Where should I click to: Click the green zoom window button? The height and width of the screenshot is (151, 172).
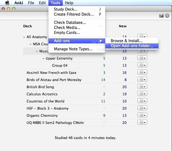click(x=14, y=9)
